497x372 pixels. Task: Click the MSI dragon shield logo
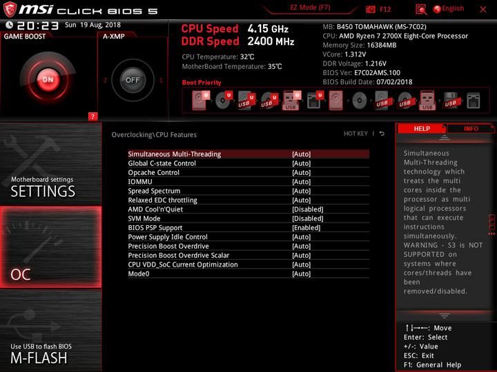click(x=10, y=9)
